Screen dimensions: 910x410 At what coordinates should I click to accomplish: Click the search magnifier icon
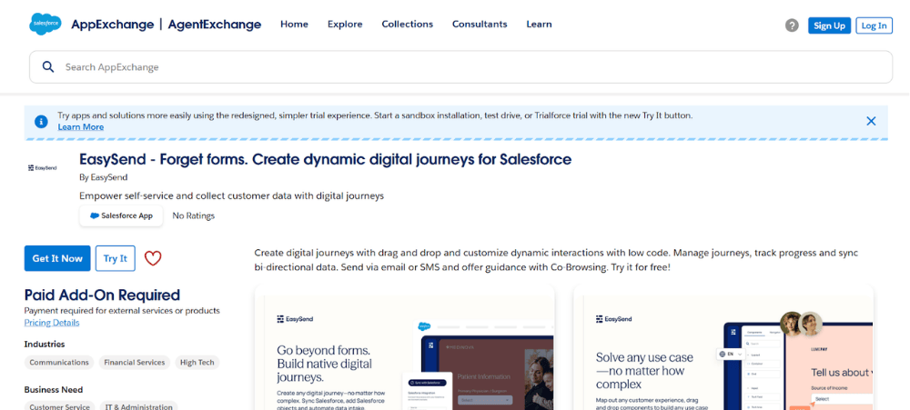click(48, 66)
